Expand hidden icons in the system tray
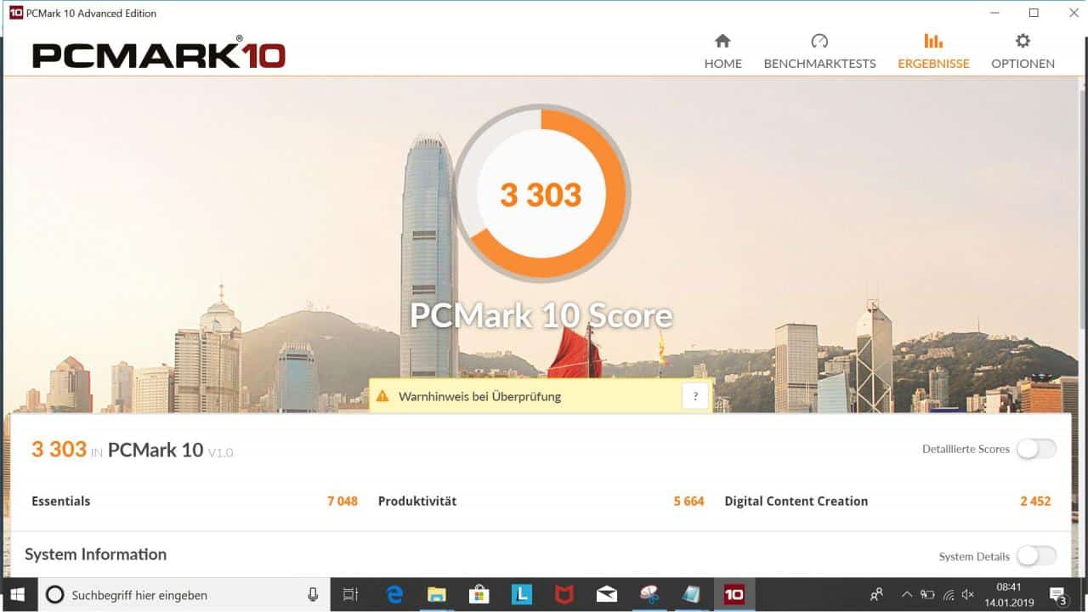This screenshot has height=612, width=1088. coord(906,594)
